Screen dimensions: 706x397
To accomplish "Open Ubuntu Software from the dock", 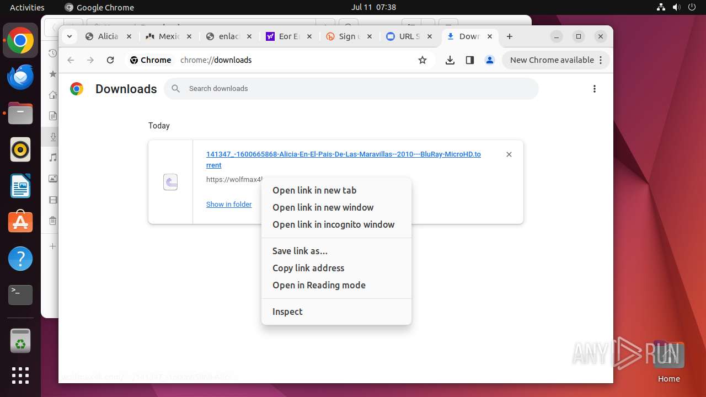I will [x=20, y=222].
